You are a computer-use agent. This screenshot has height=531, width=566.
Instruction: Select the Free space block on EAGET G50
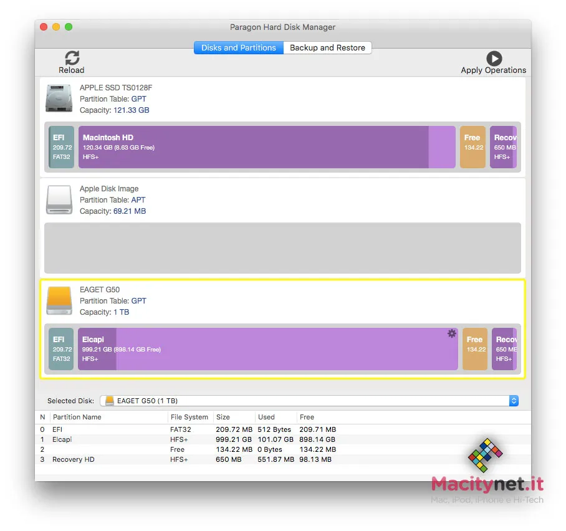tap(475, 349)
